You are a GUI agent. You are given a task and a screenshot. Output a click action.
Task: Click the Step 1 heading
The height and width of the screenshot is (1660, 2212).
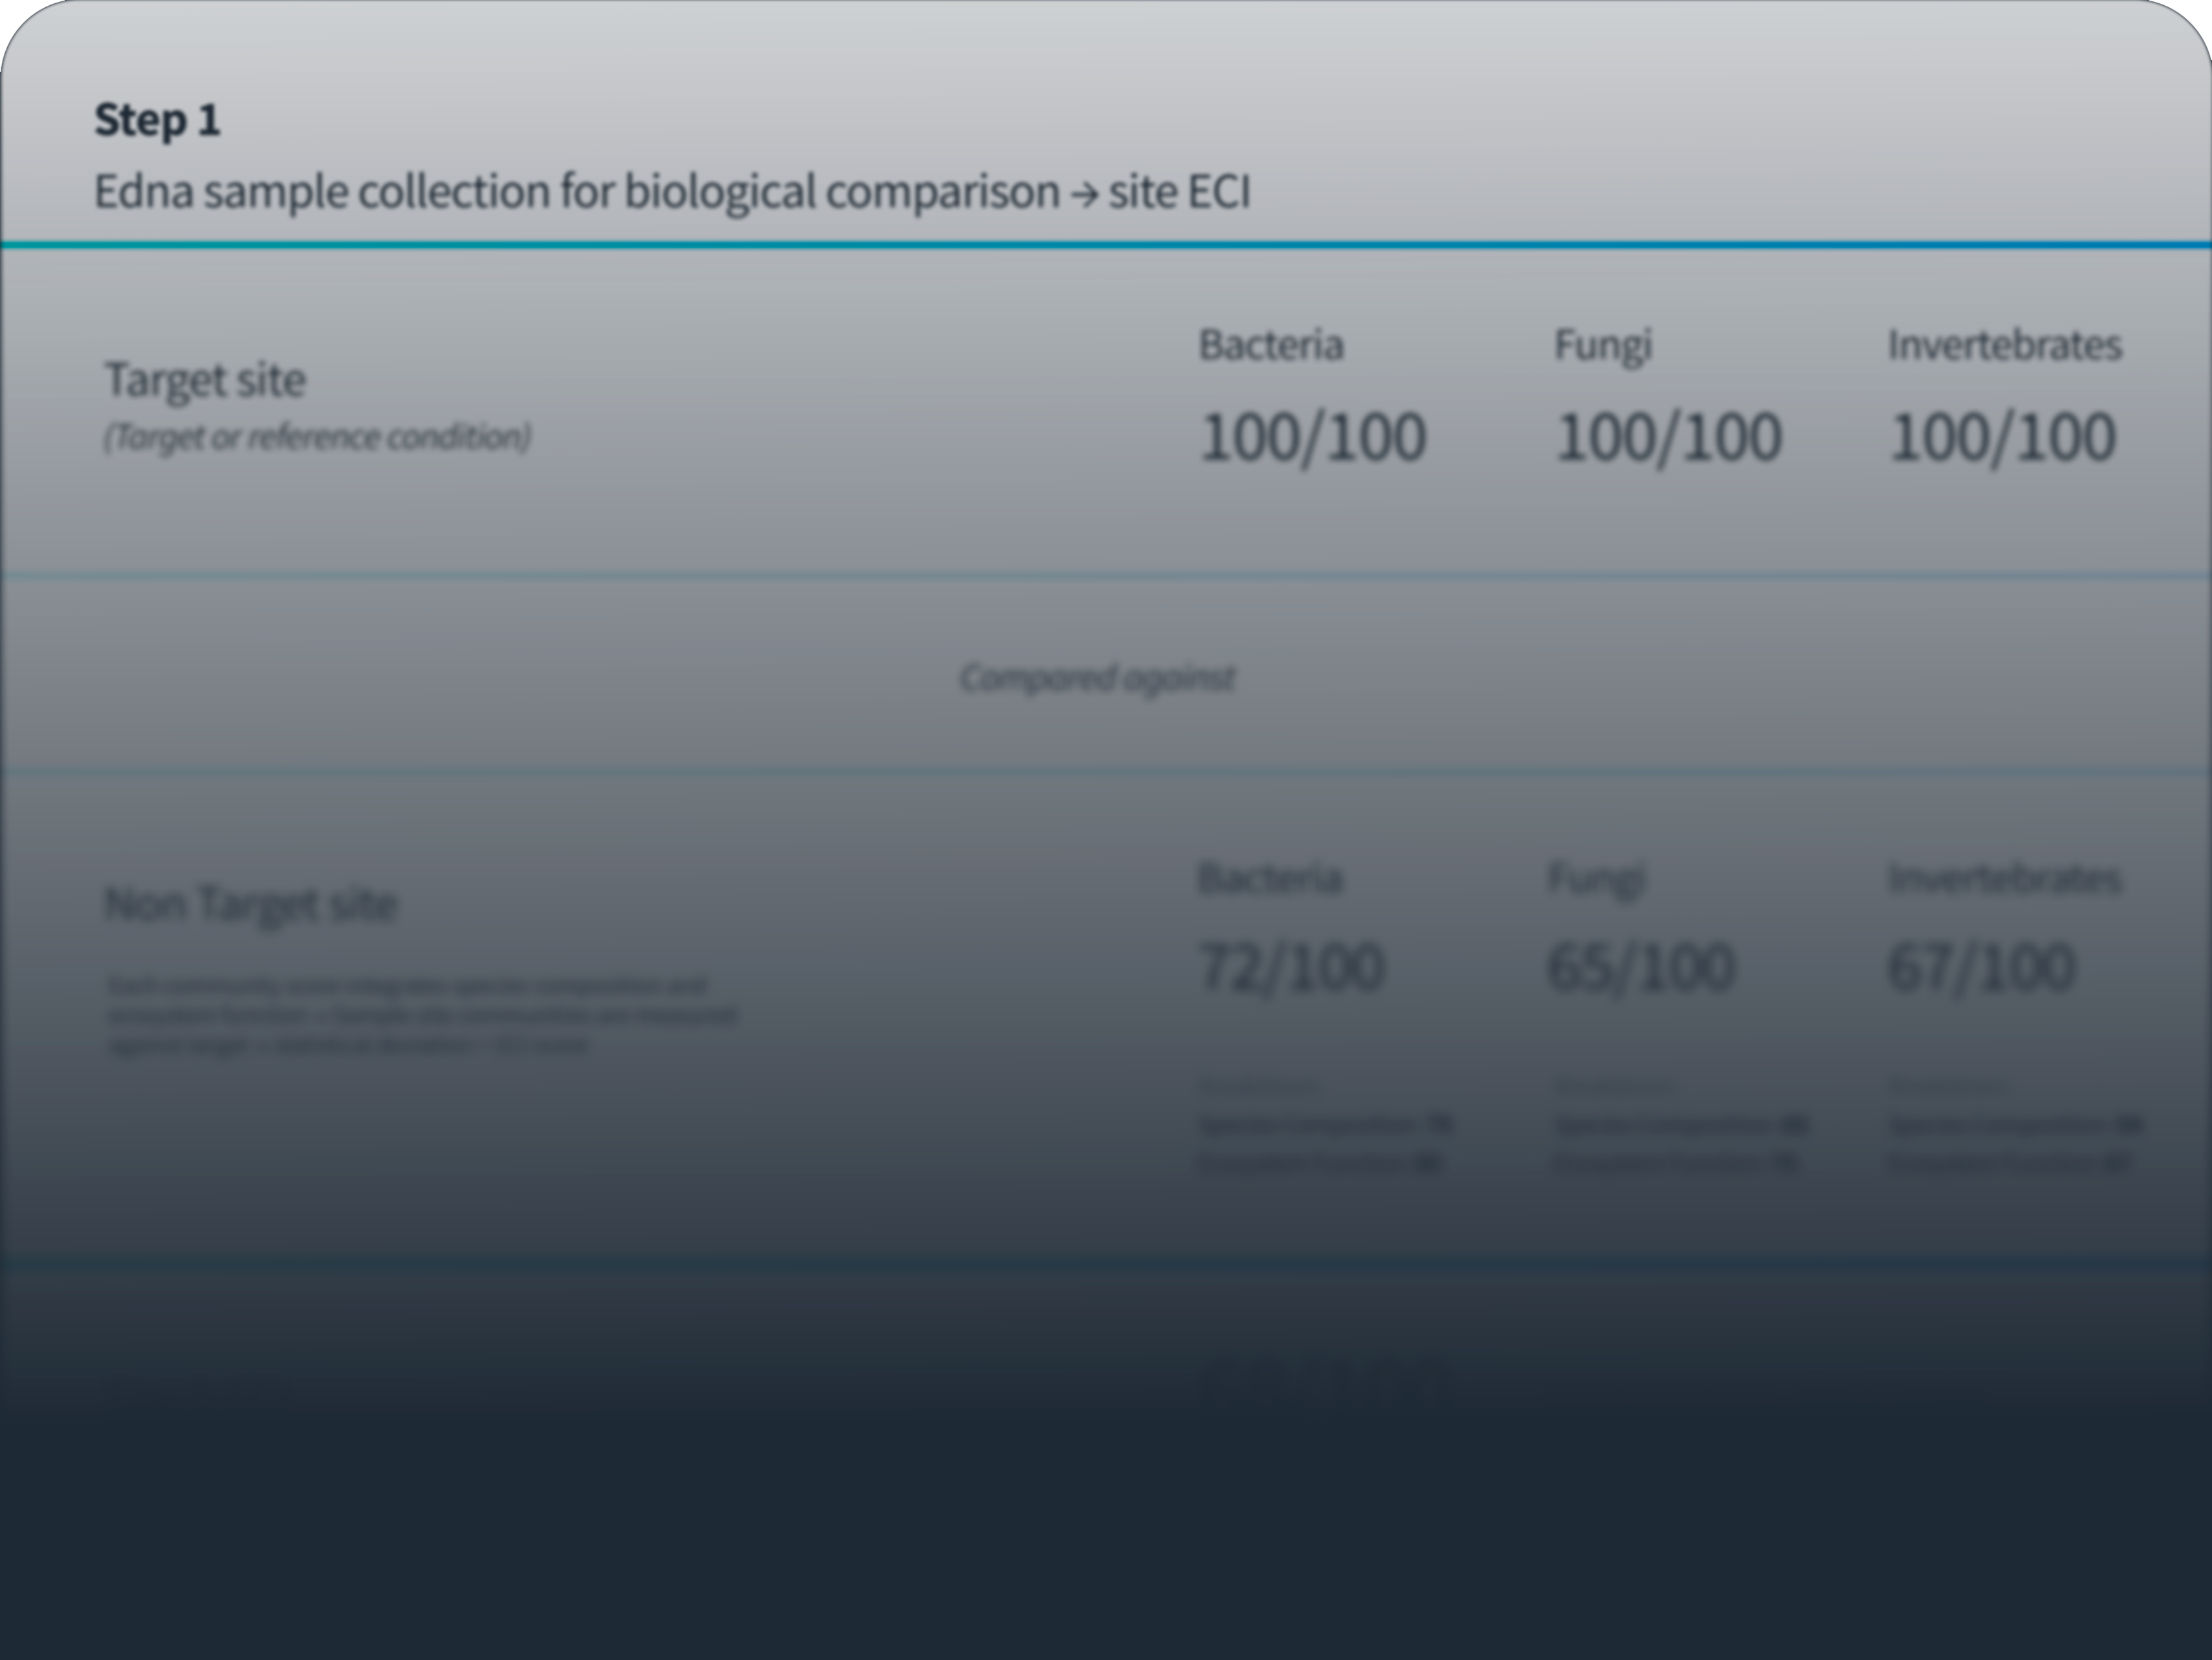[157, 121]
